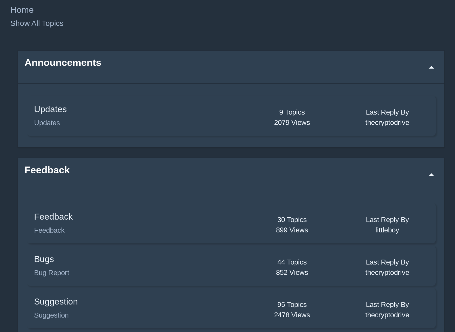Click the 2478 Views stat on Suggestion
The image size is (455, 332).
(x=292, y=315)
